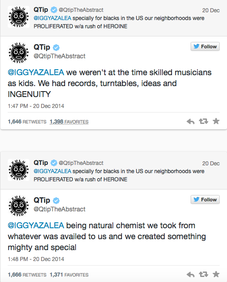The image size is (227, 282).
Task: Retweet the 1:47 PM INGENUITY tweet
Action: [203, 121]
